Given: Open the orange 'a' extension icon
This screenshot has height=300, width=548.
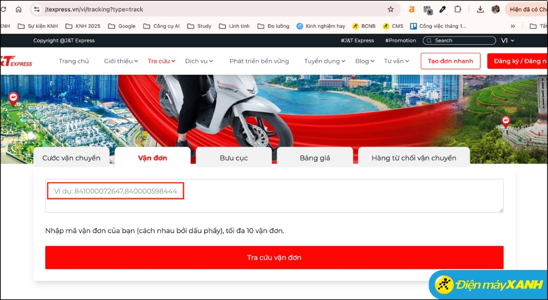Looking at the screenshot, I should [x=412, y=9].
